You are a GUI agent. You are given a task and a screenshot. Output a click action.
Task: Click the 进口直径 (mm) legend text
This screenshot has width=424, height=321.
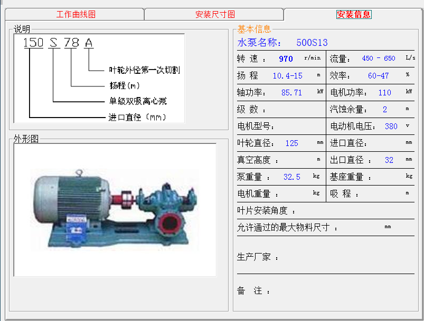[137, 117]
